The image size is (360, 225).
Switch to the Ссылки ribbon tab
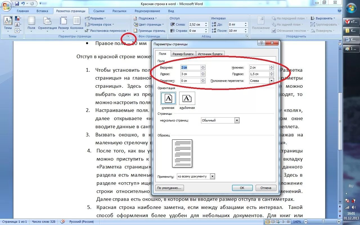click(x=99, y=11)
